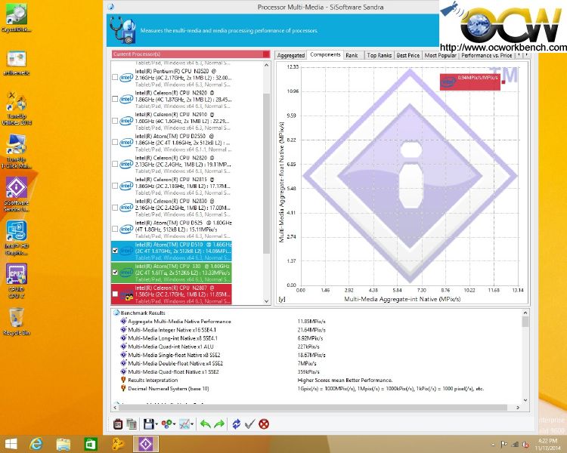Click the down arrow of the processor list scrollbar
567x453 pixels.
pos(267,301)
